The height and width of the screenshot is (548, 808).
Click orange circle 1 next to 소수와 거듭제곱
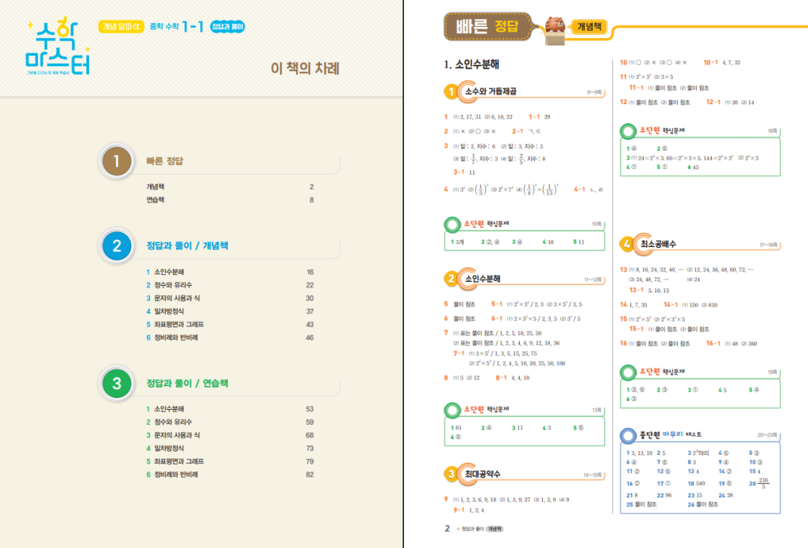click(x=451, y=92)
